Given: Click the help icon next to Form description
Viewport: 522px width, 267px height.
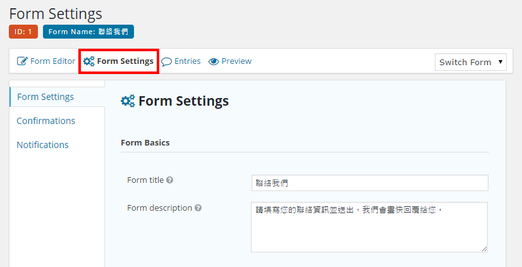Looking at the screenshot, I should (198, 208).
